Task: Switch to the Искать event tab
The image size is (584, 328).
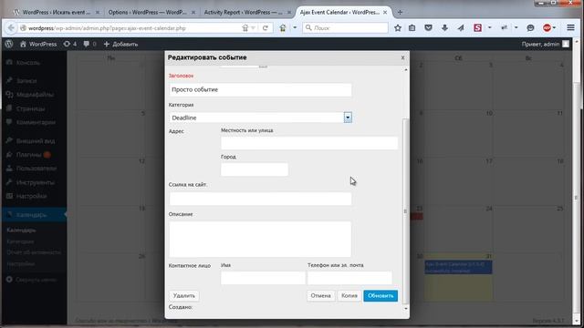Action: (x=56, y=12)
